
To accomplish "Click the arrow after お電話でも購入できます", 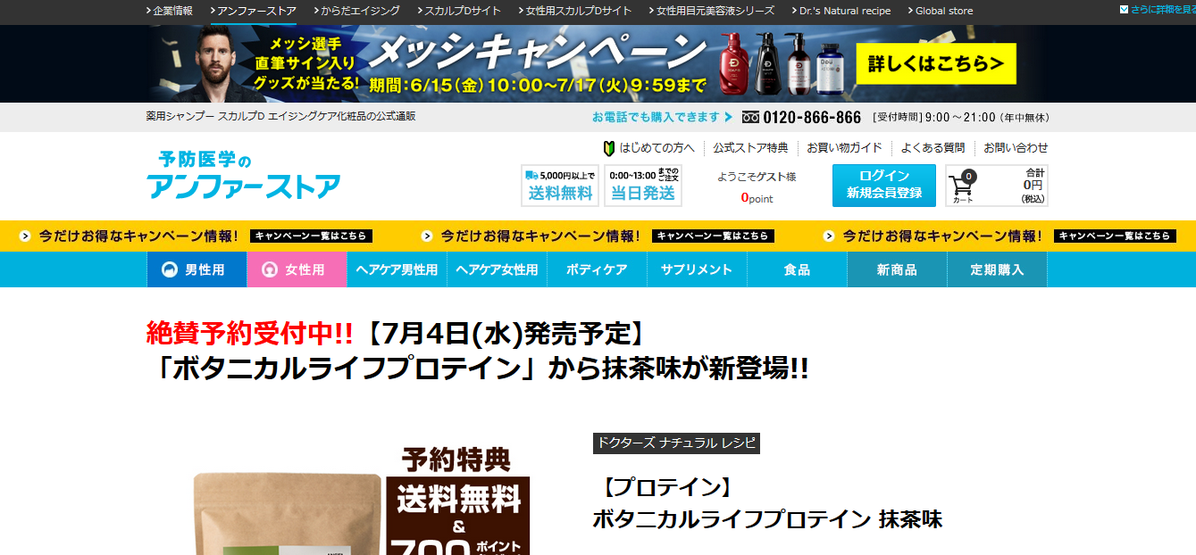I will click(x=729, y=117).
